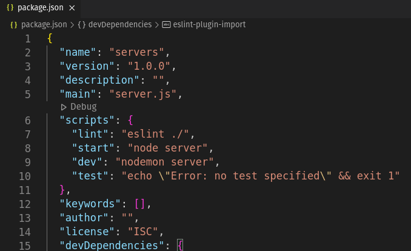Click the "start" script key
The image size is (411, 251).
click(93, 148)
